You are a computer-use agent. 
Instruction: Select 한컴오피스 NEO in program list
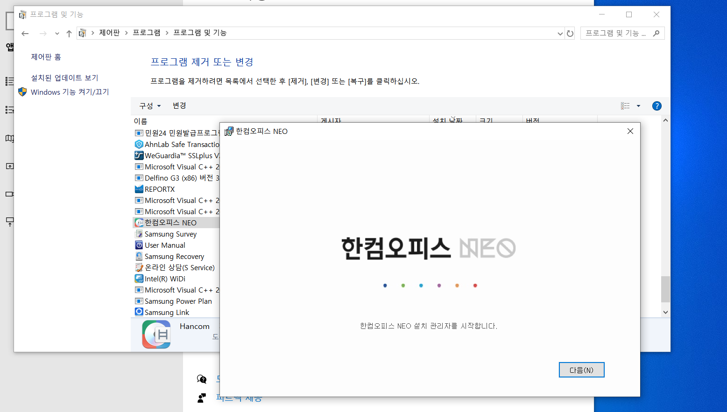coord(176,223)
